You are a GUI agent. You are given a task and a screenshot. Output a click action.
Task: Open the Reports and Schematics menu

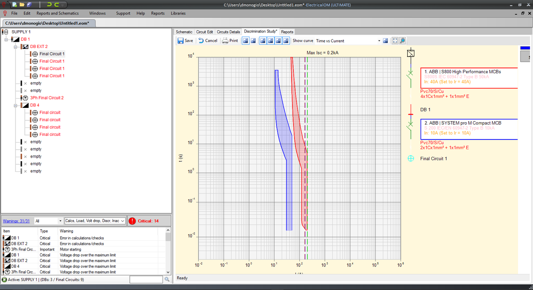click(58, 13)
